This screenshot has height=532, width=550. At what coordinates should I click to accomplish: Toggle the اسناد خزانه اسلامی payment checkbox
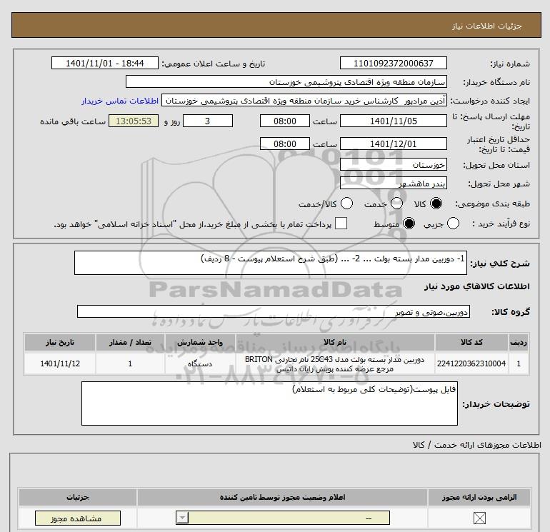click(341, 224)
